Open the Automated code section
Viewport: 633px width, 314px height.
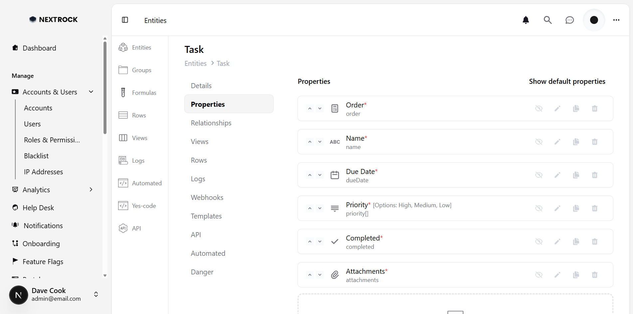[x=123, y=183]
